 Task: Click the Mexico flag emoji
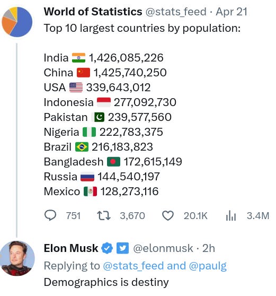click(90, 191)
